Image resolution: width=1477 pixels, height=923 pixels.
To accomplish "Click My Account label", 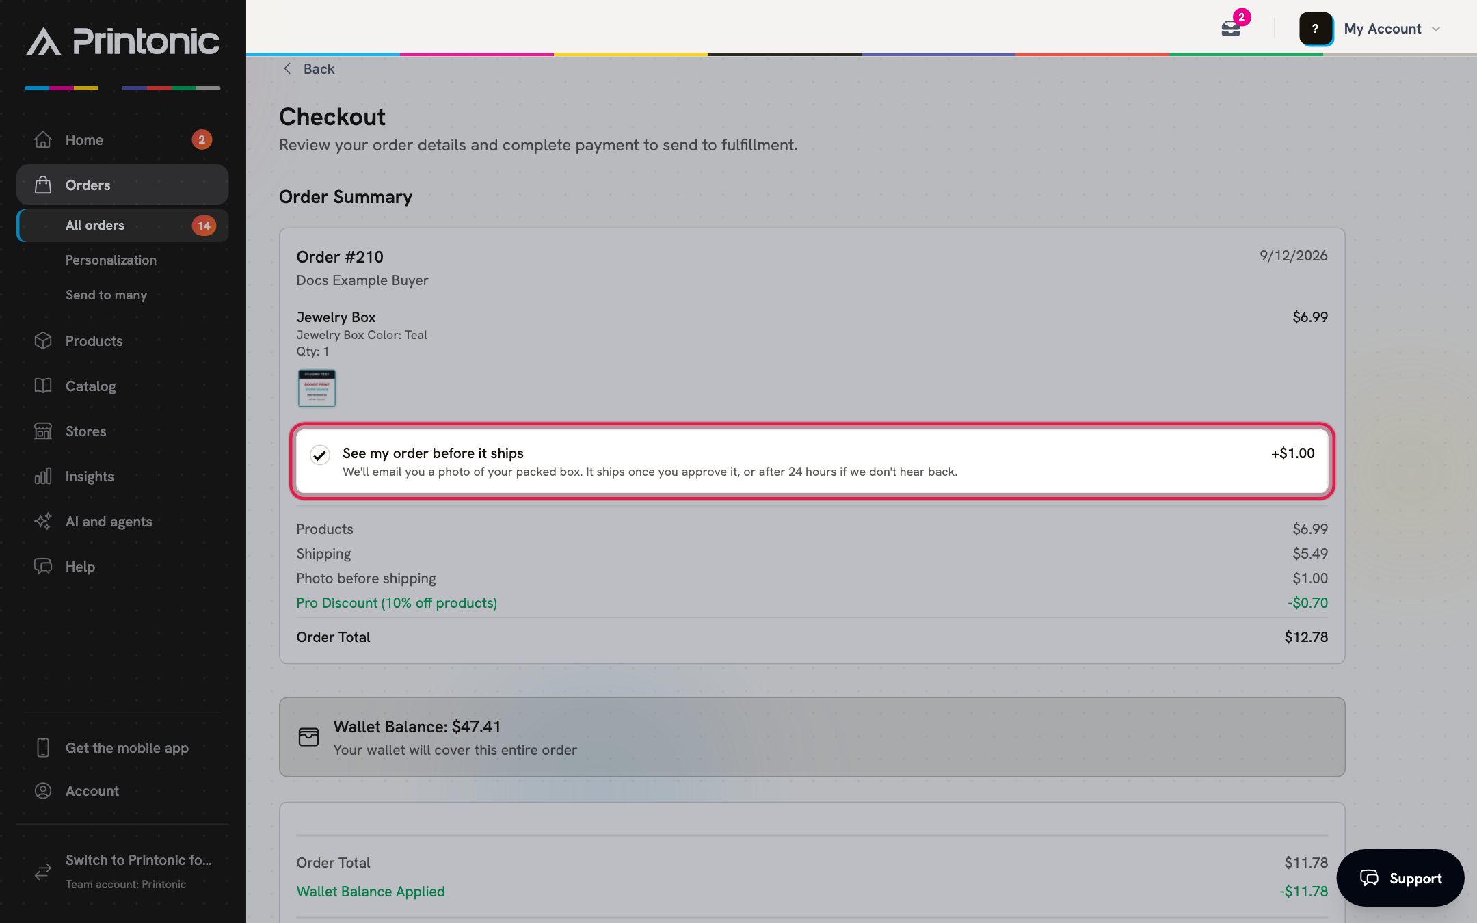I will [x=1382, y=29].
